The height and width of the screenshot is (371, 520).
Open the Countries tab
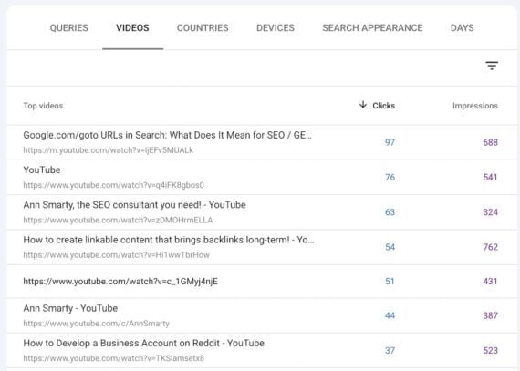[x=203, y=28]
